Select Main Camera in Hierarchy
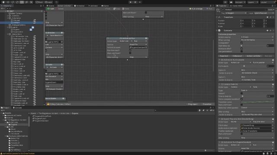The height and width of the screenshot is (155, 277). tap(16, 13)
